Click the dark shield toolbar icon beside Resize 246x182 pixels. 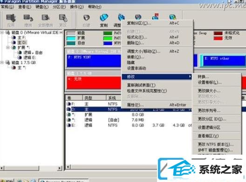tap(138, 17)
